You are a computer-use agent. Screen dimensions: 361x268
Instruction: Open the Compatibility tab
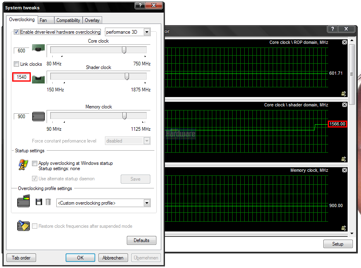(x=68, y=20)
